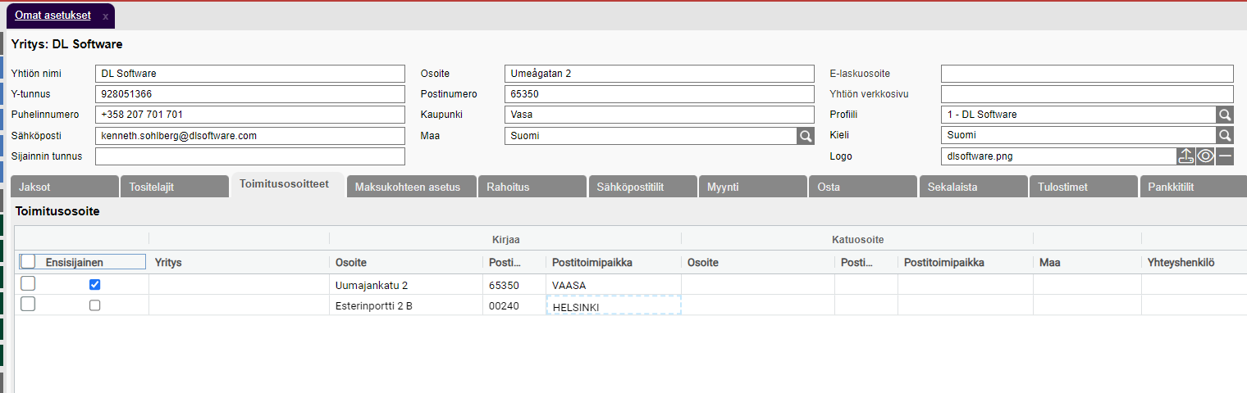Open the Kieli language lookup search icon
This screenshot has height=393, width=1247.
(x=1225, y=136)
